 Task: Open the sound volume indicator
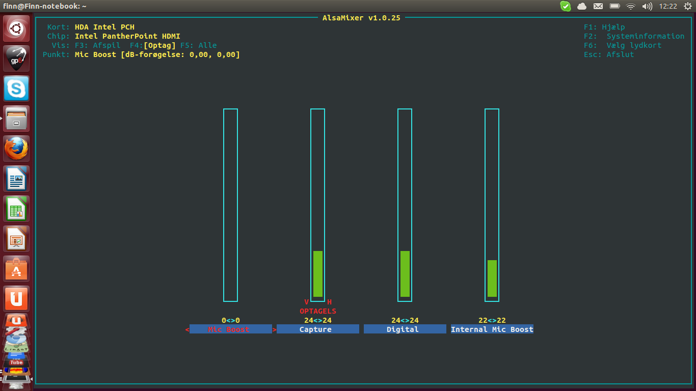click(647, 6)
